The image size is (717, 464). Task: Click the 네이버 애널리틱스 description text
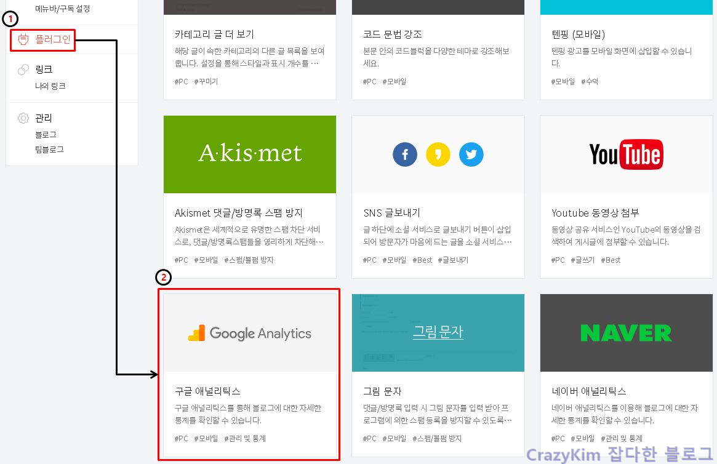click(625, 414)
